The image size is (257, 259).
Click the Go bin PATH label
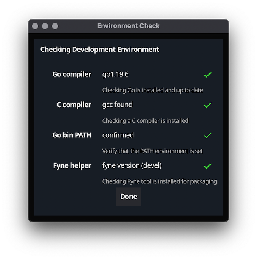click(x=72, y=135)
